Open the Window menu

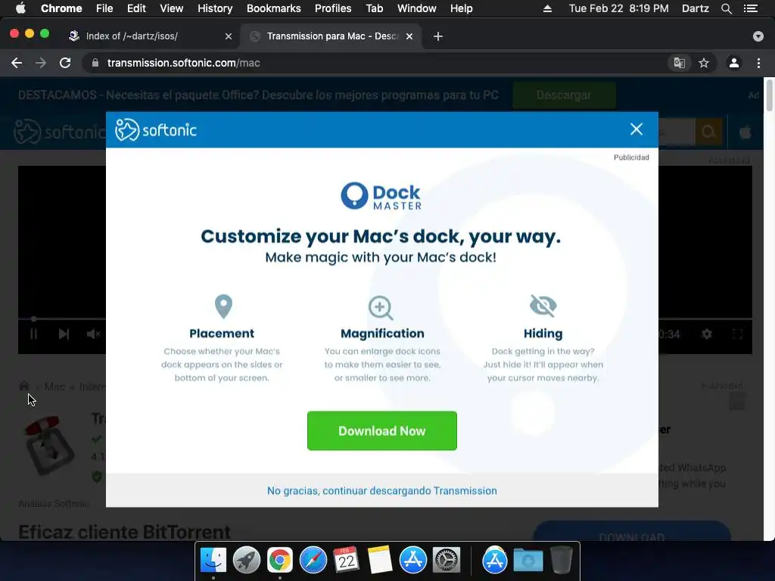[x=417, y=8]
